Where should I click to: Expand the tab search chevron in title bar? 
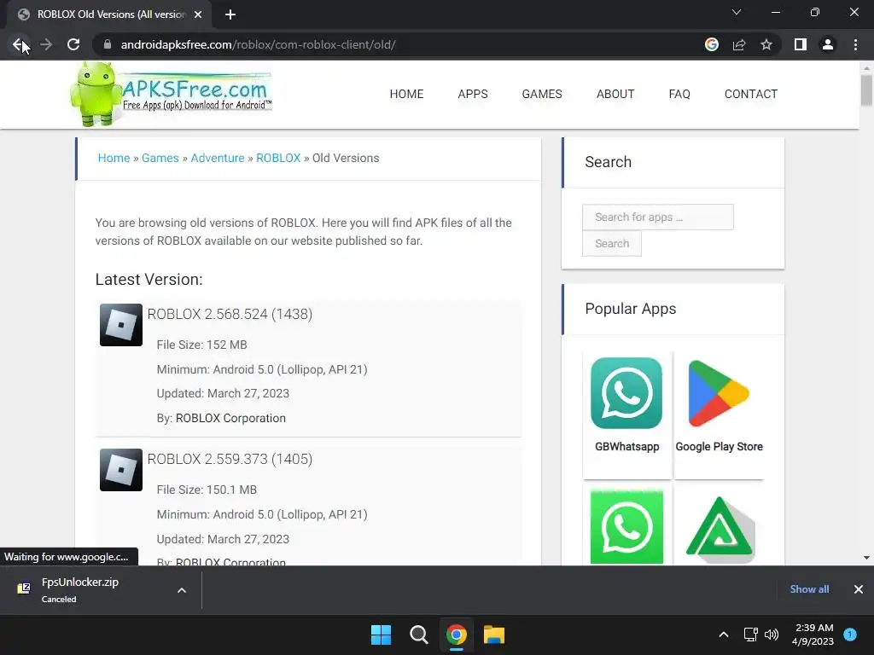(x=737, y=12)
